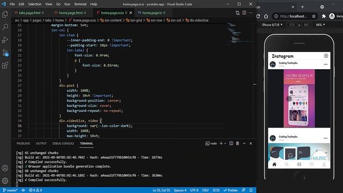This screenshot has width=343, height=193.
Task: Open the Help menu
Action: click(94, 4)
